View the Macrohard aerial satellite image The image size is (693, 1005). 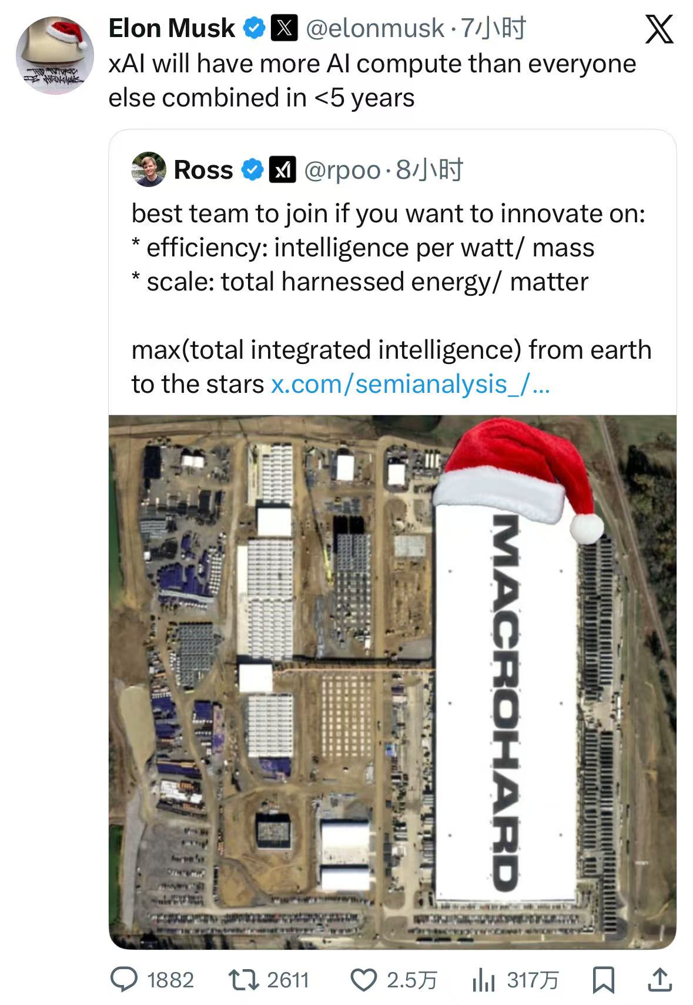coord(392,681)
